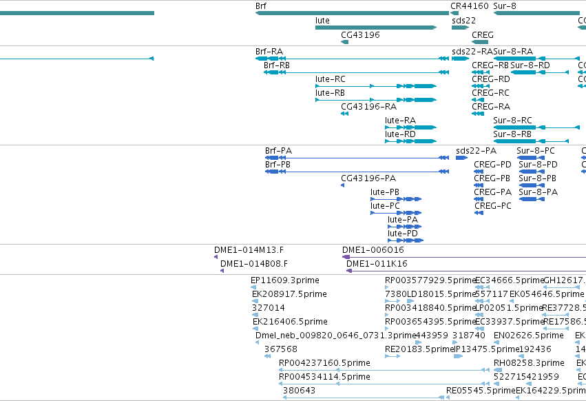Click the RP003654395.5prime EST label
Image resolution: width=586 pixels, height=401 pixels.
430,322
